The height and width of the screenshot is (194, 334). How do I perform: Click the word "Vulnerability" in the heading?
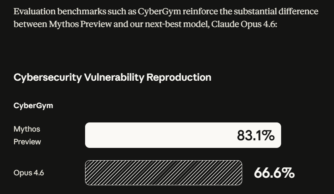tap(114, 77)
